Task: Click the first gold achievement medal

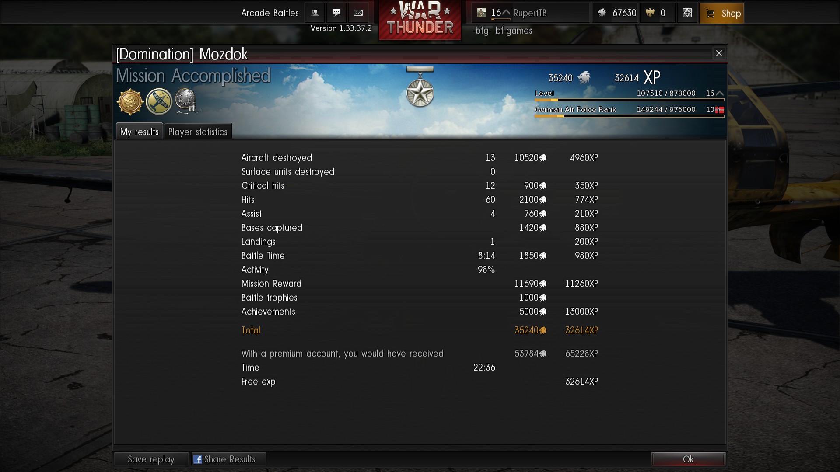Action: coord(130,101)
